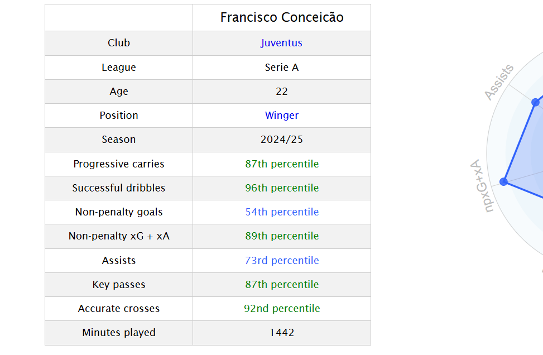Click the 73rd percentile assists value
This screenshot has width=543, height=355.
[x=281, y=261]
